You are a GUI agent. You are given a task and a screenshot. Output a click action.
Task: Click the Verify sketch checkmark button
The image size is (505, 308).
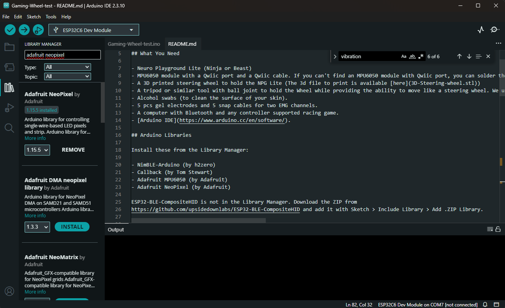point(10,30)
